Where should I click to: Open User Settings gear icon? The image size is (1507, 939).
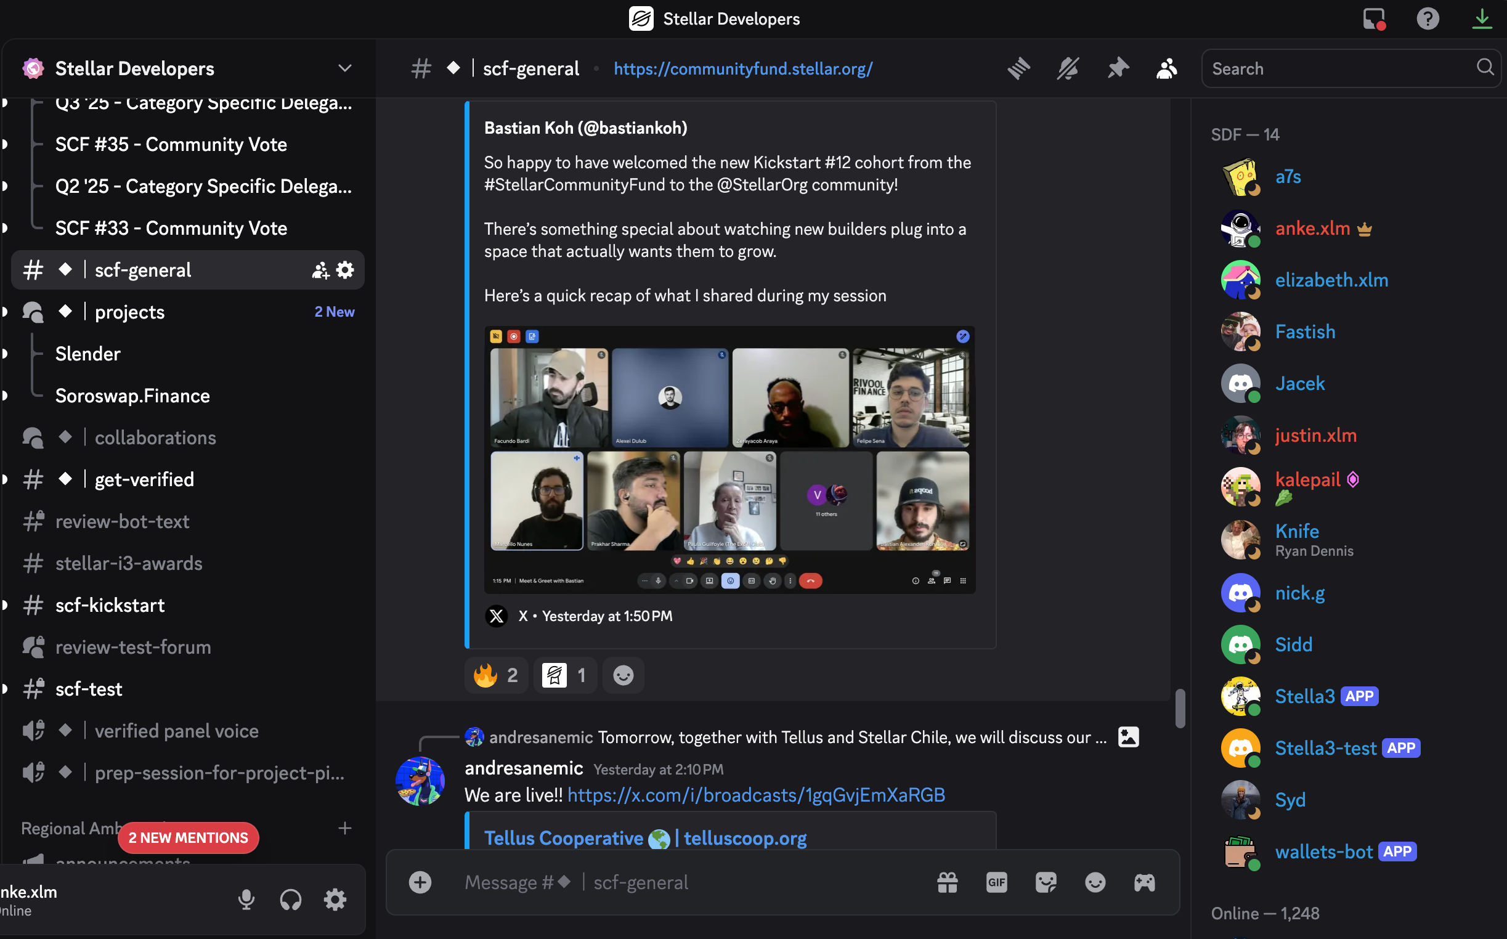tap(335, 899)
